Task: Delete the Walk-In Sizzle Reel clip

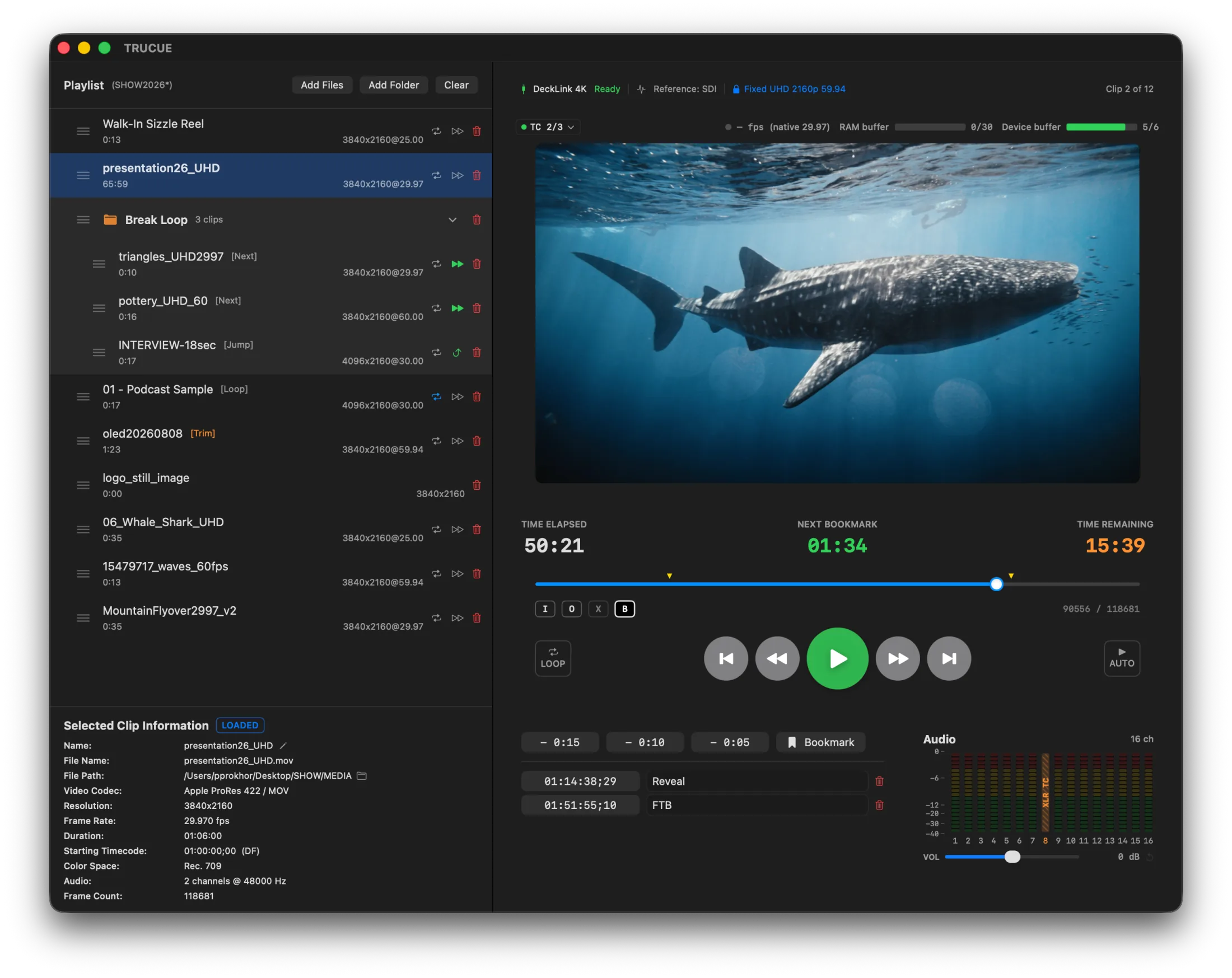Action: click(477, 131)
